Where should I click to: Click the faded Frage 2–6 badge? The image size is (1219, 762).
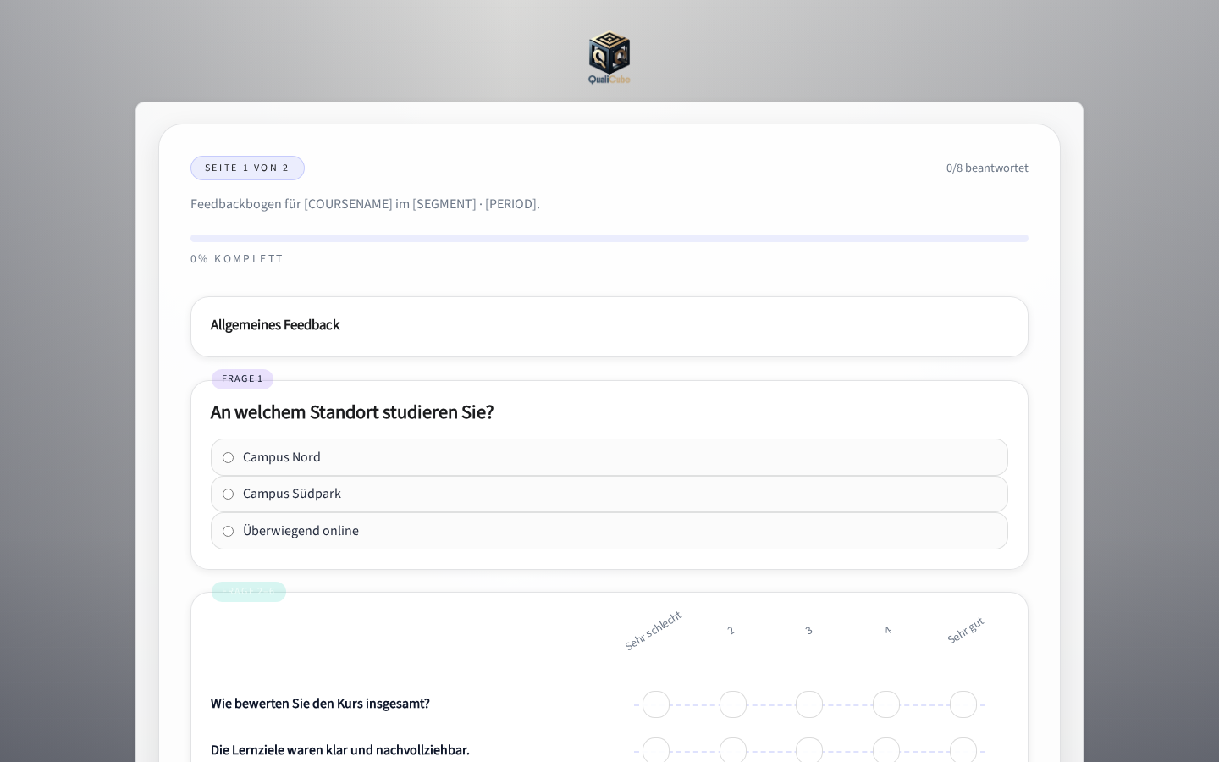(249, 591)
